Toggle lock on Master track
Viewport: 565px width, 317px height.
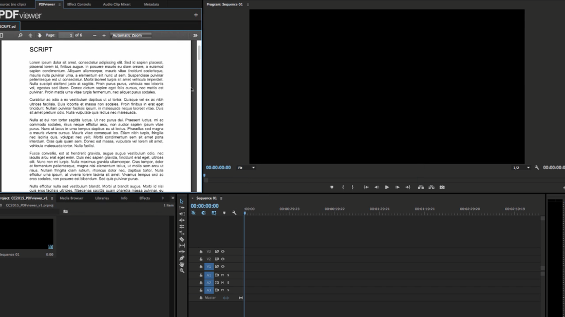click(x=201, y=298)
